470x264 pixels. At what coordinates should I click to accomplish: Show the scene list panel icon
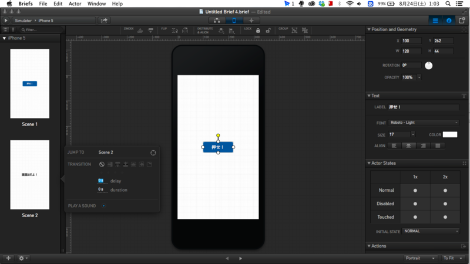point(435,21)
